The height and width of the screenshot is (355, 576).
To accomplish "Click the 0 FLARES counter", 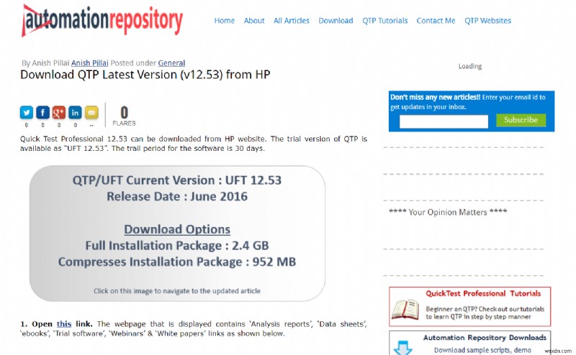I will click(x=124, y=116).
